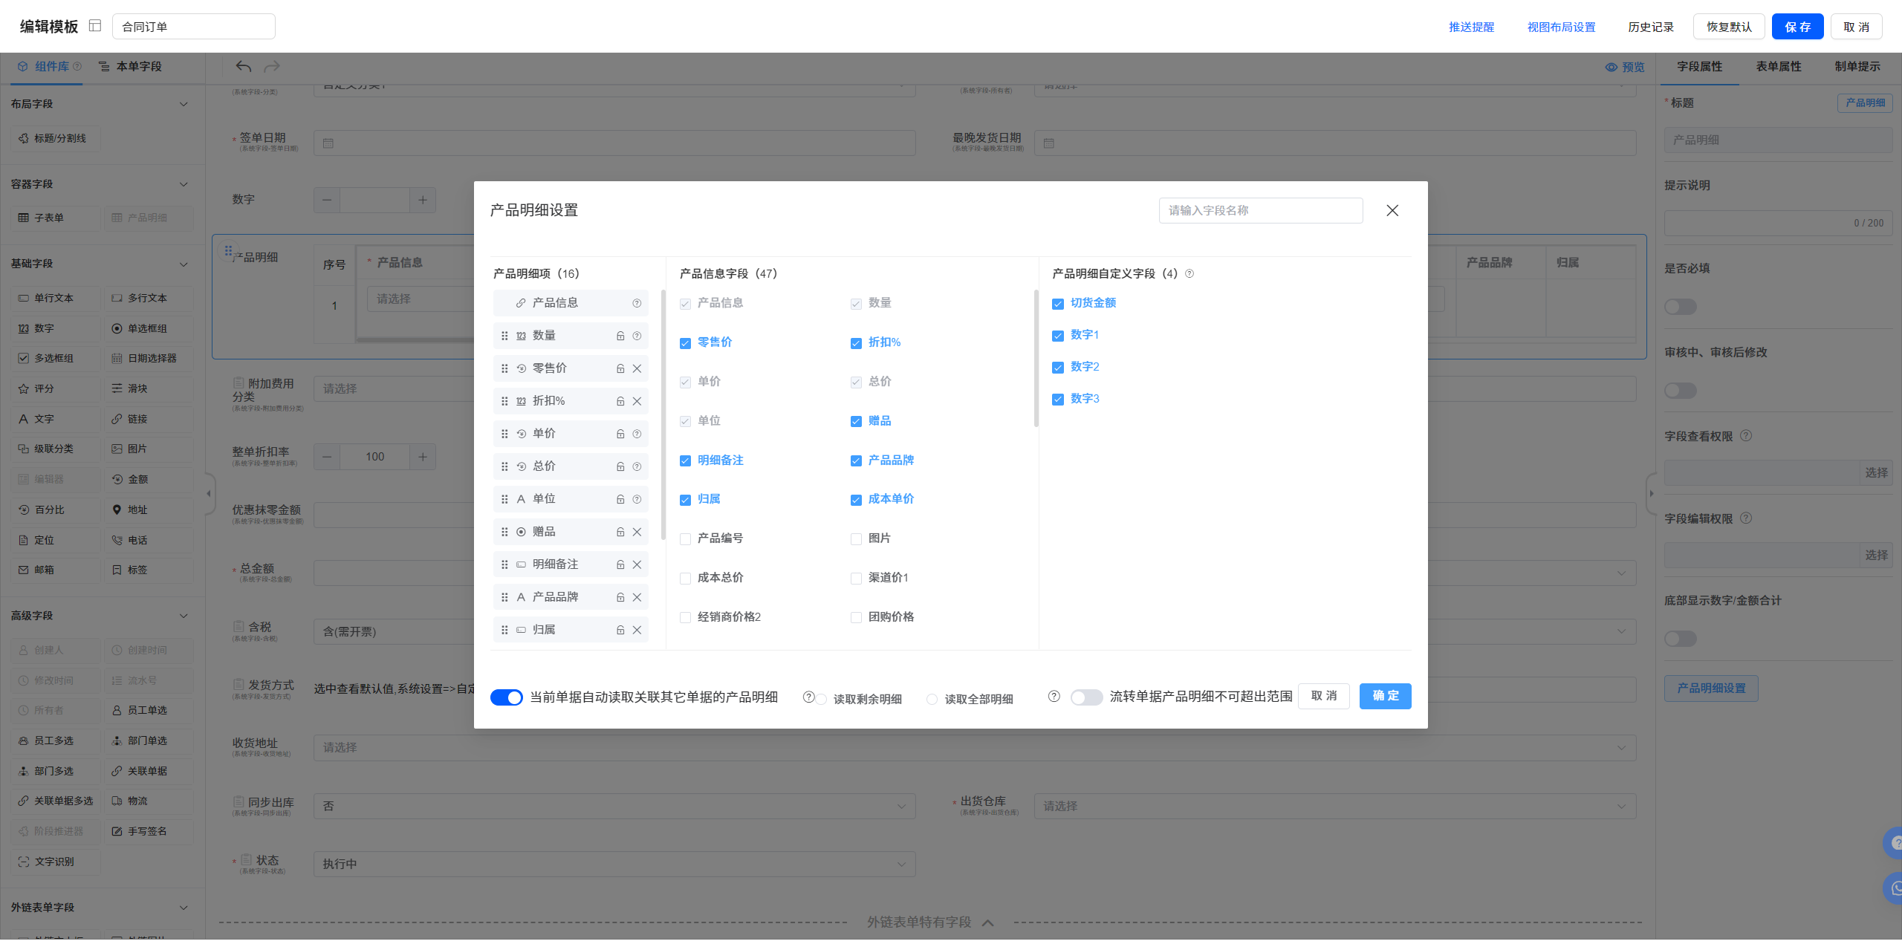
Task: Turn off auto-read related product details toggle
Action: pos(507,697)
